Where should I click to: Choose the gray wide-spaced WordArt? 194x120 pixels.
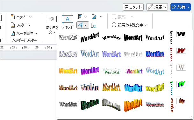(133, 54)
